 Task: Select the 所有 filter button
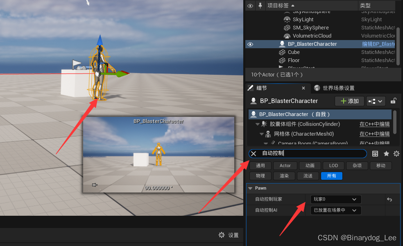[332, 176]
